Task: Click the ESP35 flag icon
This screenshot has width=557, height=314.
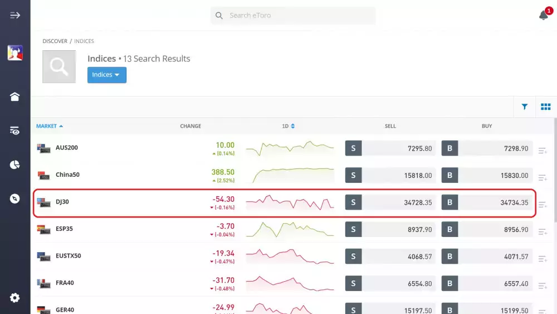Action: coord(43,229)
